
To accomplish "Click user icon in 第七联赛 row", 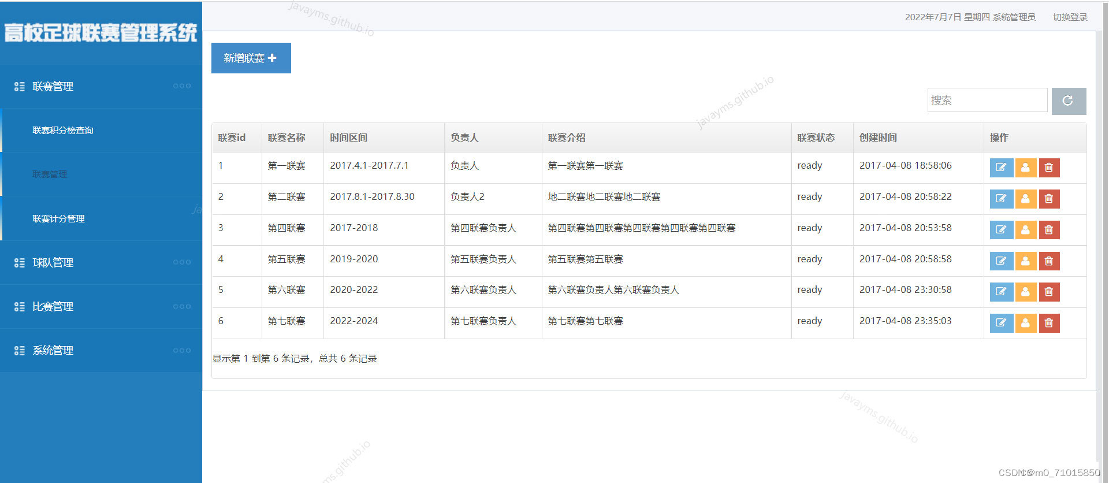I will click(1025, 323).
